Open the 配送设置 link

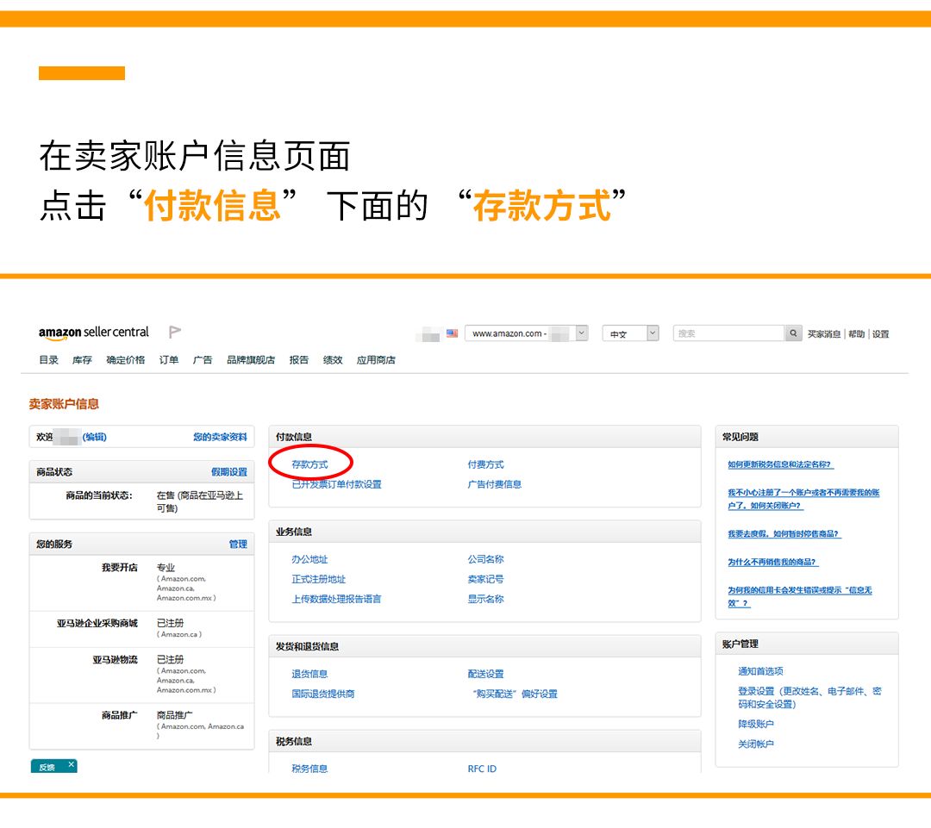(485, 674)
